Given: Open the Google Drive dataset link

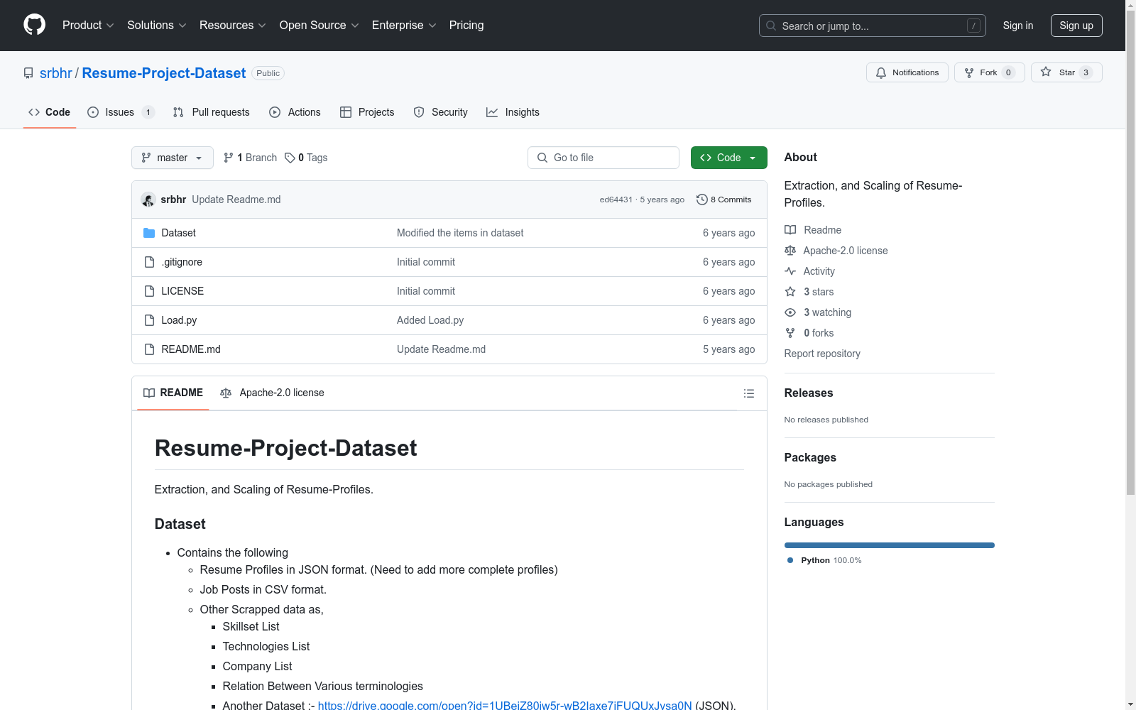Looking at the screenshot, I should click(x=505, y=705).
